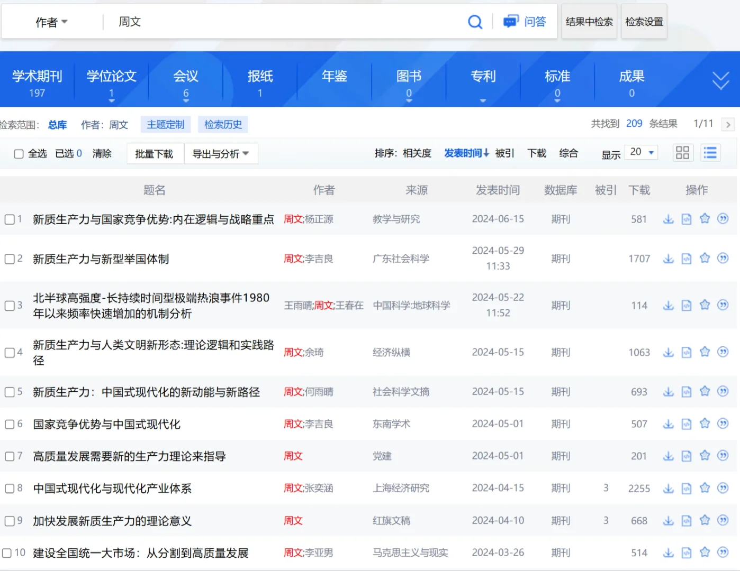The width and height of the screenshot is (740, 571).
Task: Download article 新质生产力与国家竞争优势
Action: (669, 219)
